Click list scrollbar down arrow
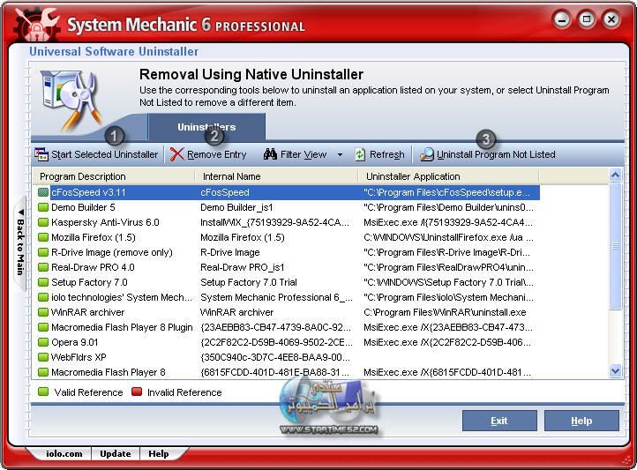 coord(616,370)
